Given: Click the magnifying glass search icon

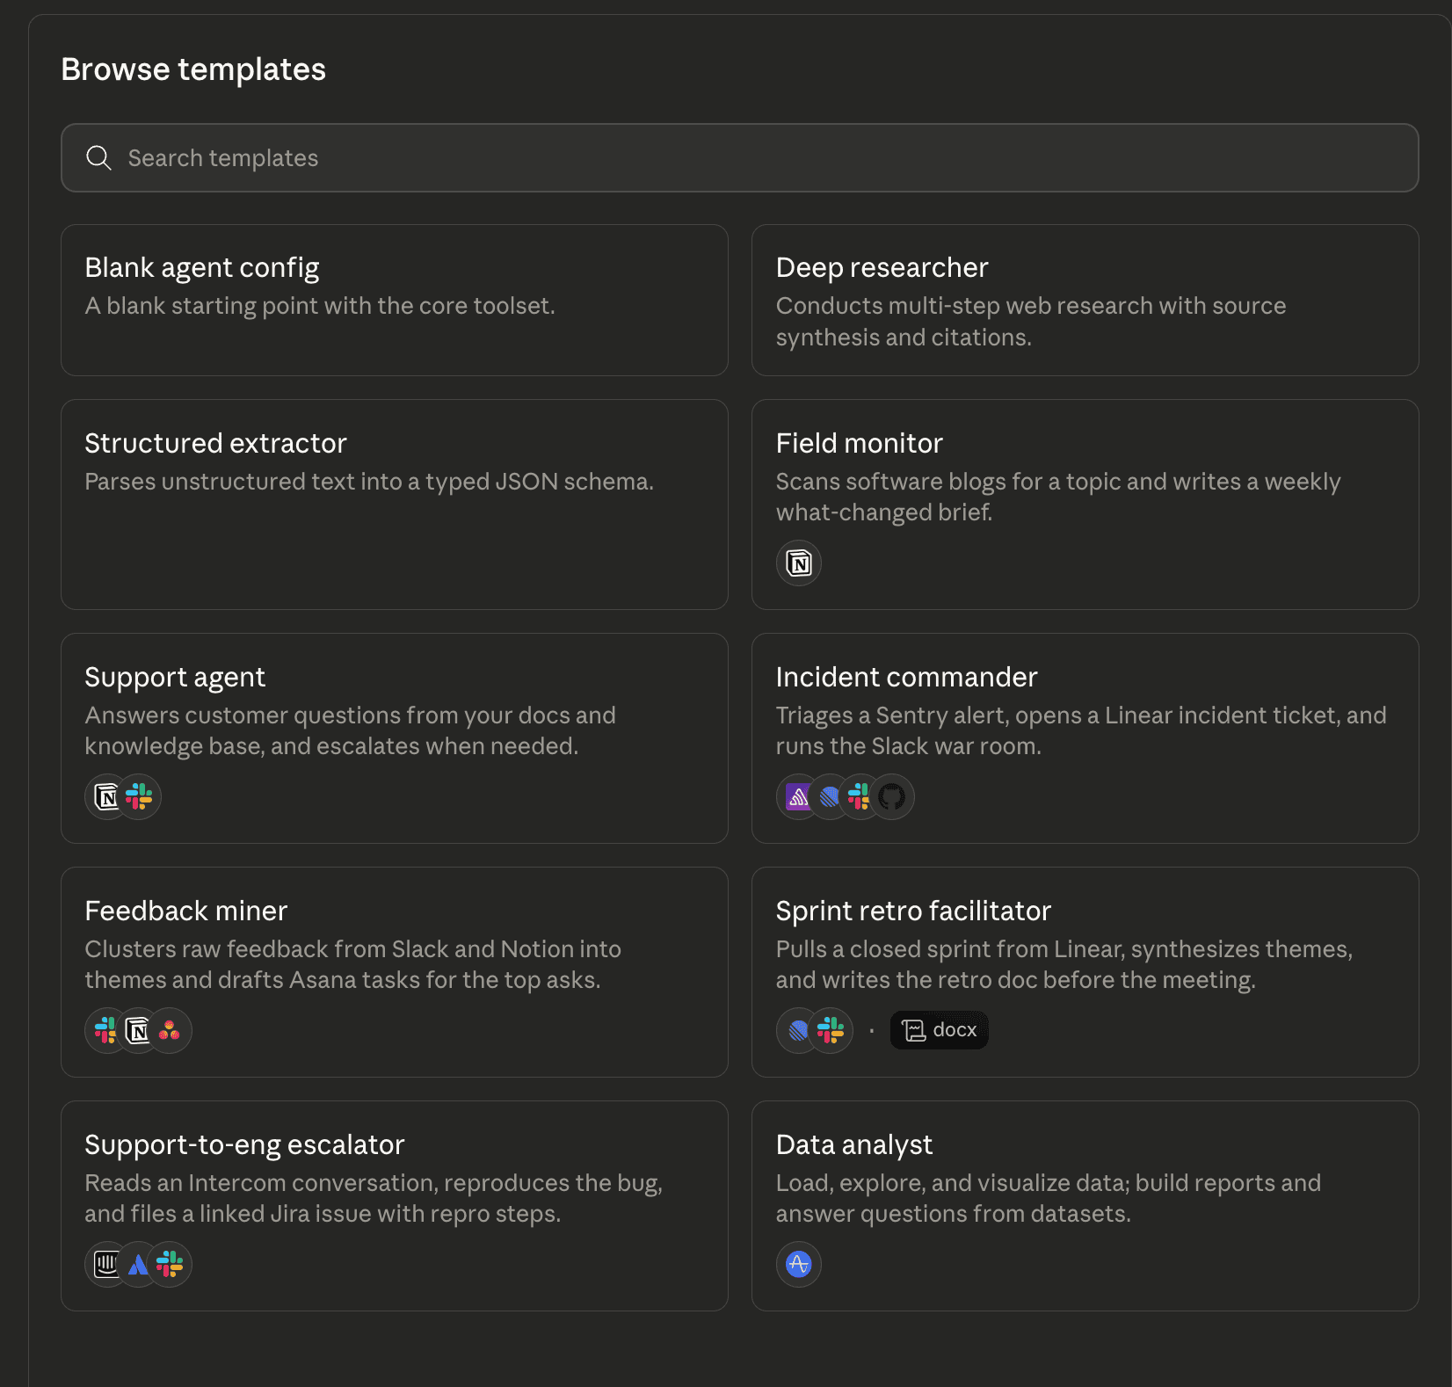Looking at the screenshot, I should click(x=98, y=157).
